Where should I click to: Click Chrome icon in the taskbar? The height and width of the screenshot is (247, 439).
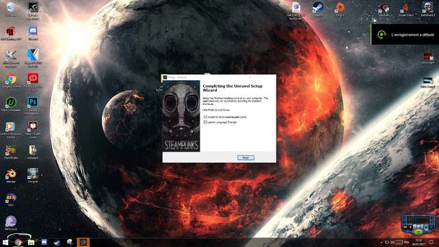click(18, 242)
